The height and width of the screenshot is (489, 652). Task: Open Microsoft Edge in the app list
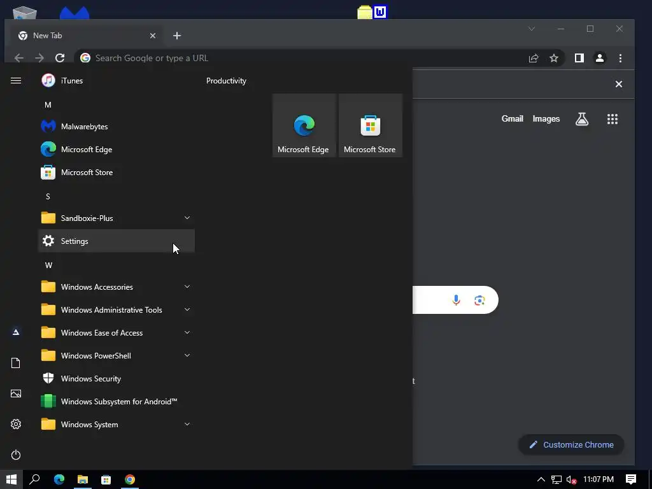(117, 149)
